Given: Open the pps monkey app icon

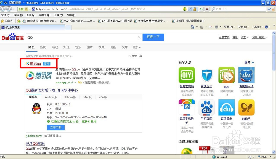Looking at the screenshot, I should [x=227, y=75].
